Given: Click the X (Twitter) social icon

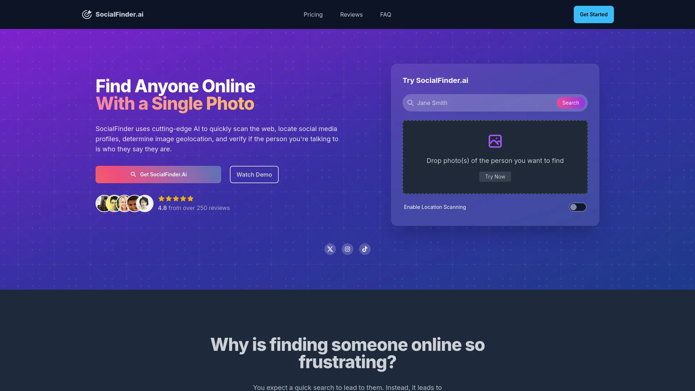Looking at the screenshot, I should pos(330,249).
